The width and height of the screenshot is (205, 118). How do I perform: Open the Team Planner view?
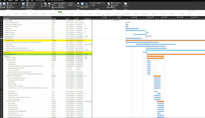click(x=24, y=5)
